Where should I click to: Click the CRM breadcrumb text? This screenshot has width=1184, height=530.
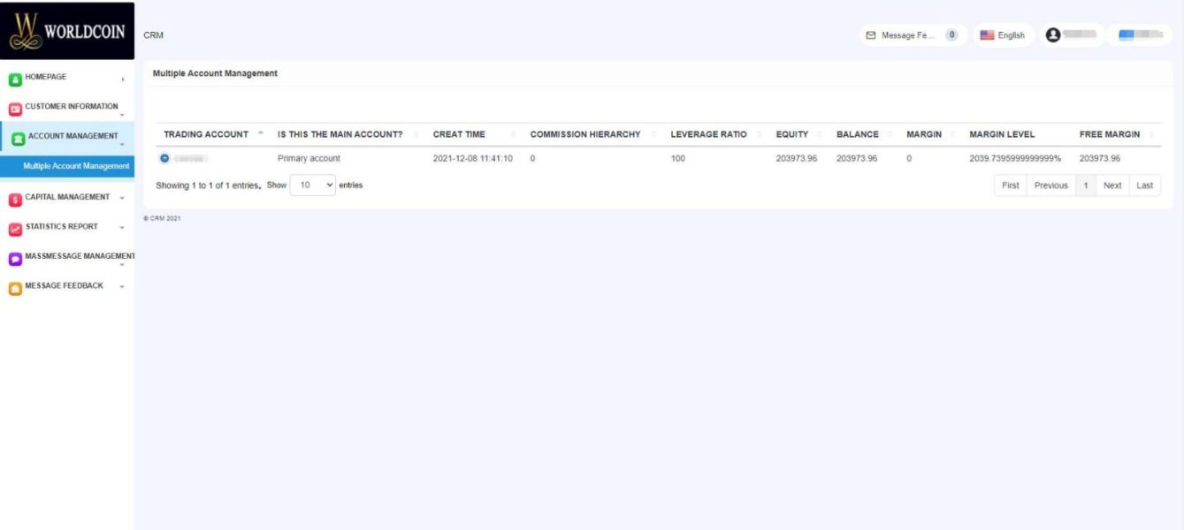(x=153, y=35)
